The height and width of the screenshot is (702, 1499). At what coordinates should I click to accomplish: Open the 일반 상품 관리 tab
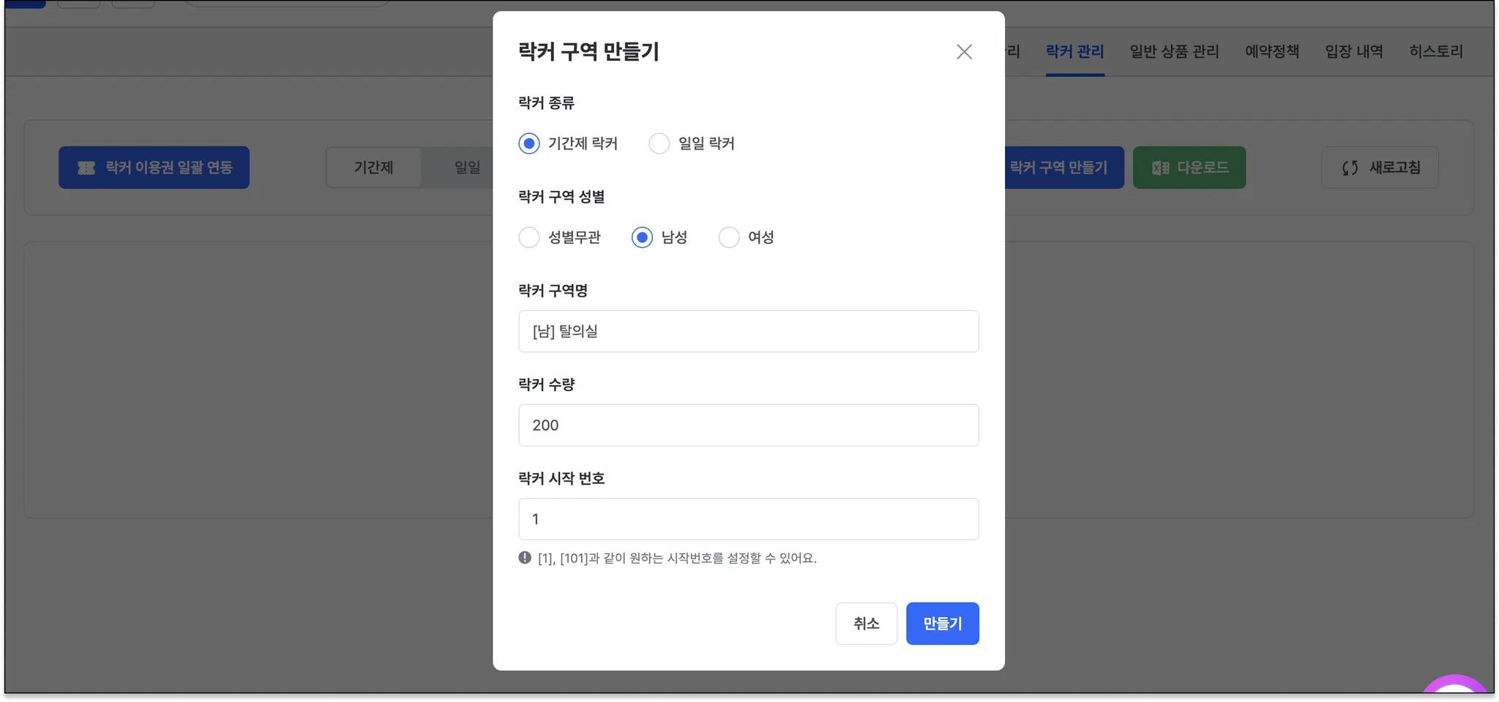1174,52
